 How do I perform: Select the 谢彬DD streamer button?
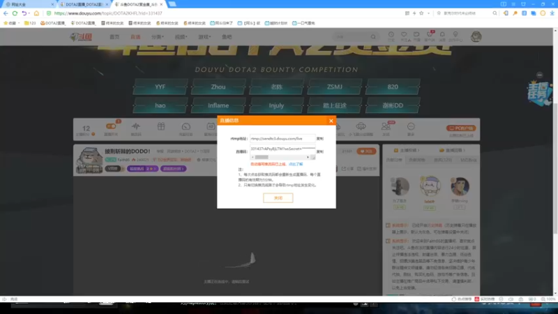tap(393, 105)
